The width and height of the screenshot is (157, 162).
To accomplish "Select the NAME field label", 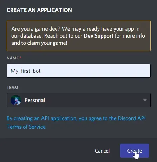I will click(x=13, y=58).
